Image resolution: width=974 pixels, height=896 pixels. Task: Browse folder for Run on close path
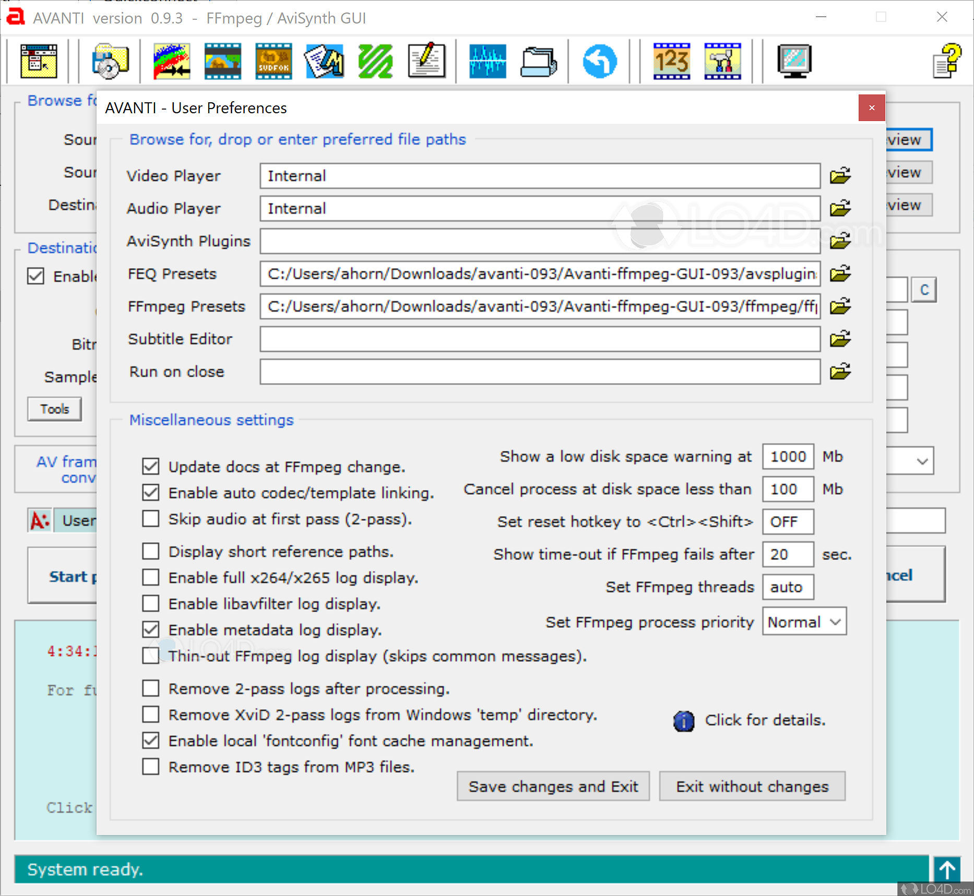(840, 371)
